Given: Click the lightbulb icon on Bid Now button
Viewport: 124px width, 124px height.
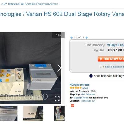Looking at the screenshot, I should pos(101,59).
